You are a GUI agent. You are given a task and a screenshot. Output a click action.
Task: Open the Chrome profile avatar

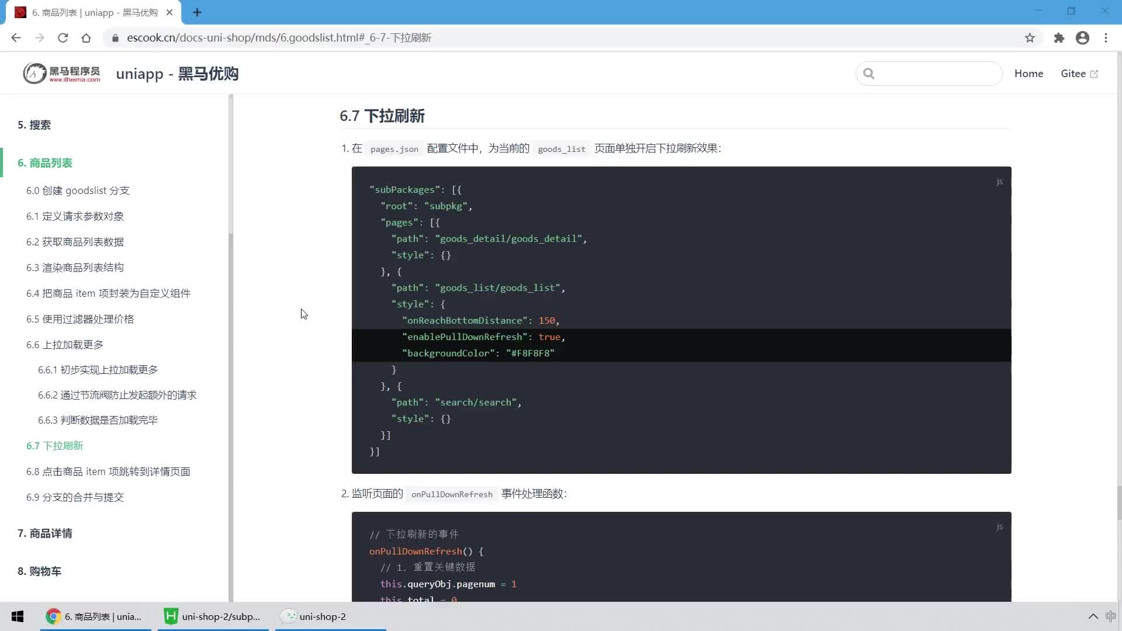[1082, 38]
